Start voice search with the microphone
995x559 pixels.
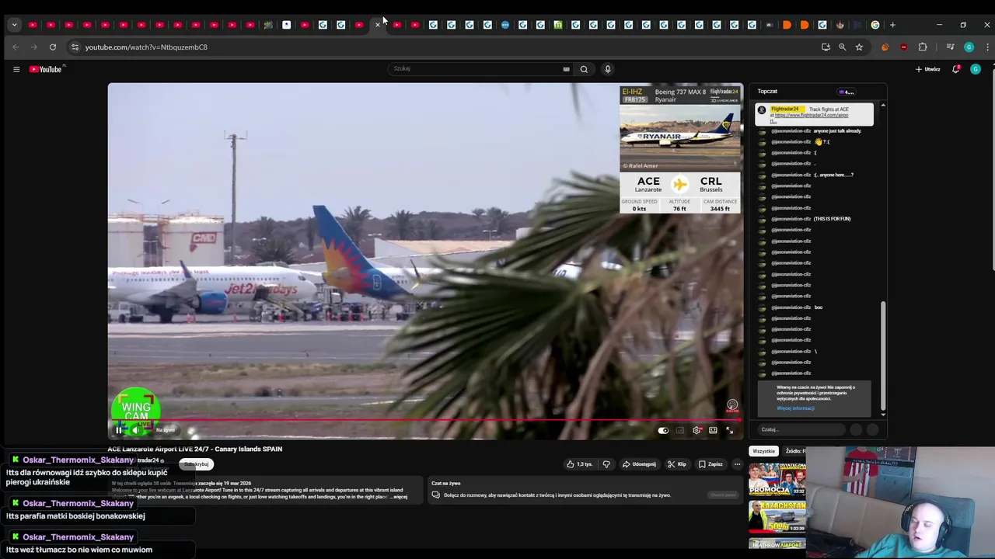(x=608, y=69)
